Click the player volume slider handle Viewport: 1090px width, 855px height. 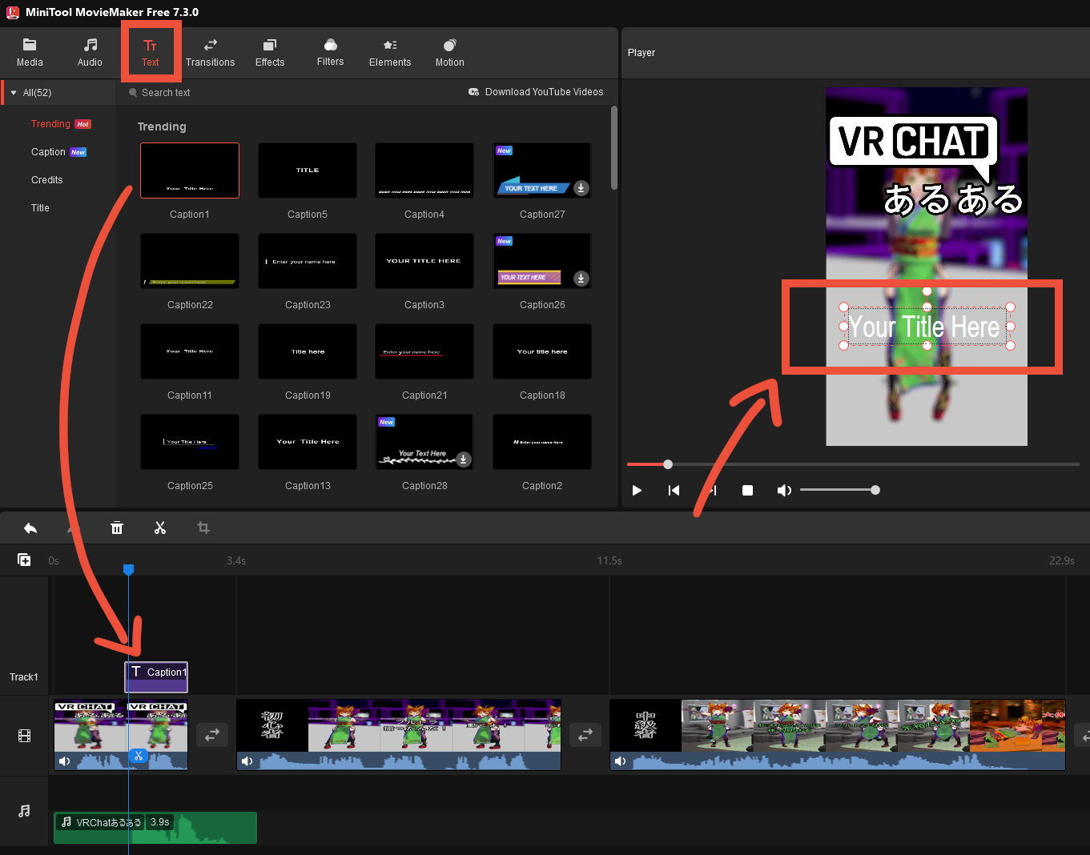point(875,490)
